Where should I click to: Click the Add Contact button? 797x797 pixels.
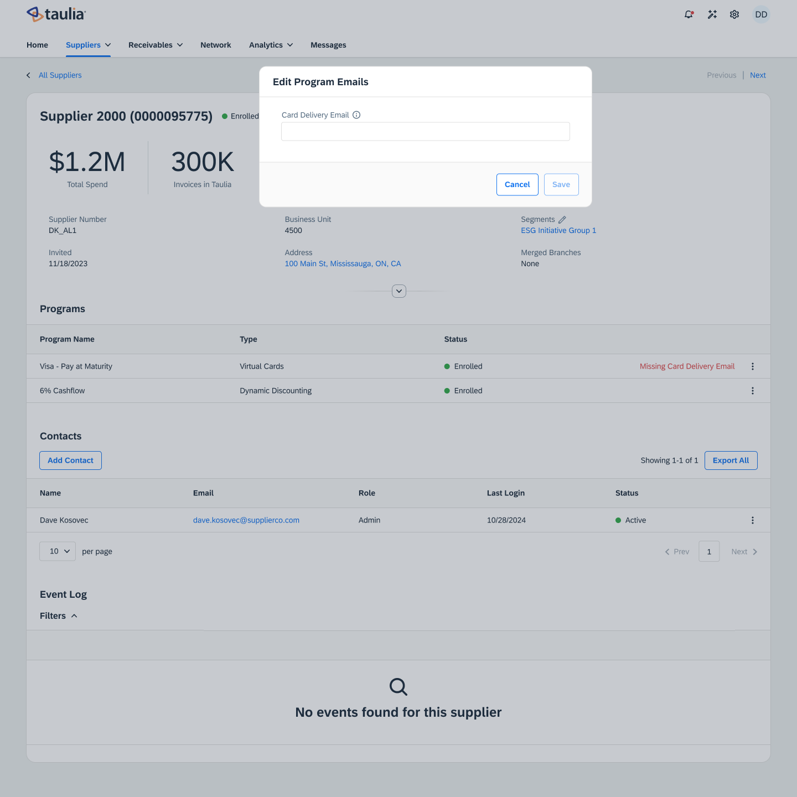[x=70, y=460]
